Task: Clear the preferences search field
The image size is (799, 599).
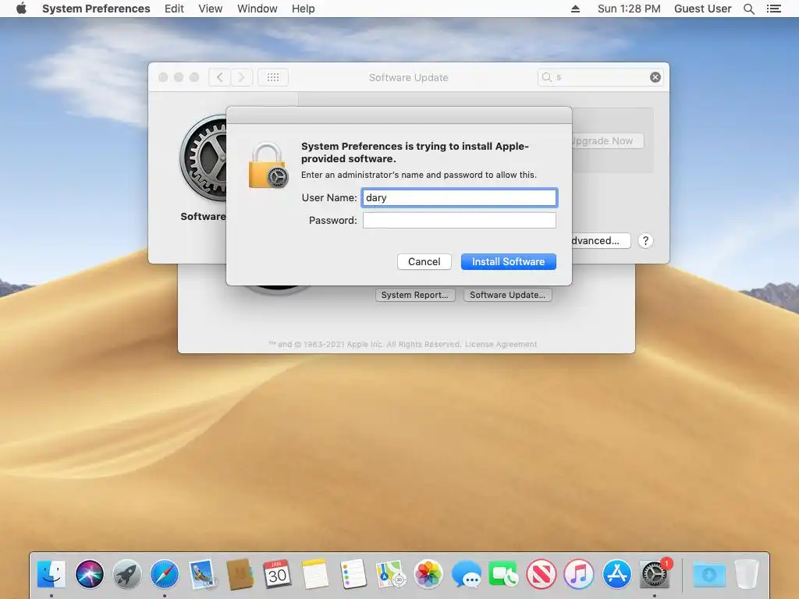Action: pyautogui.click(x=655, y=77)
